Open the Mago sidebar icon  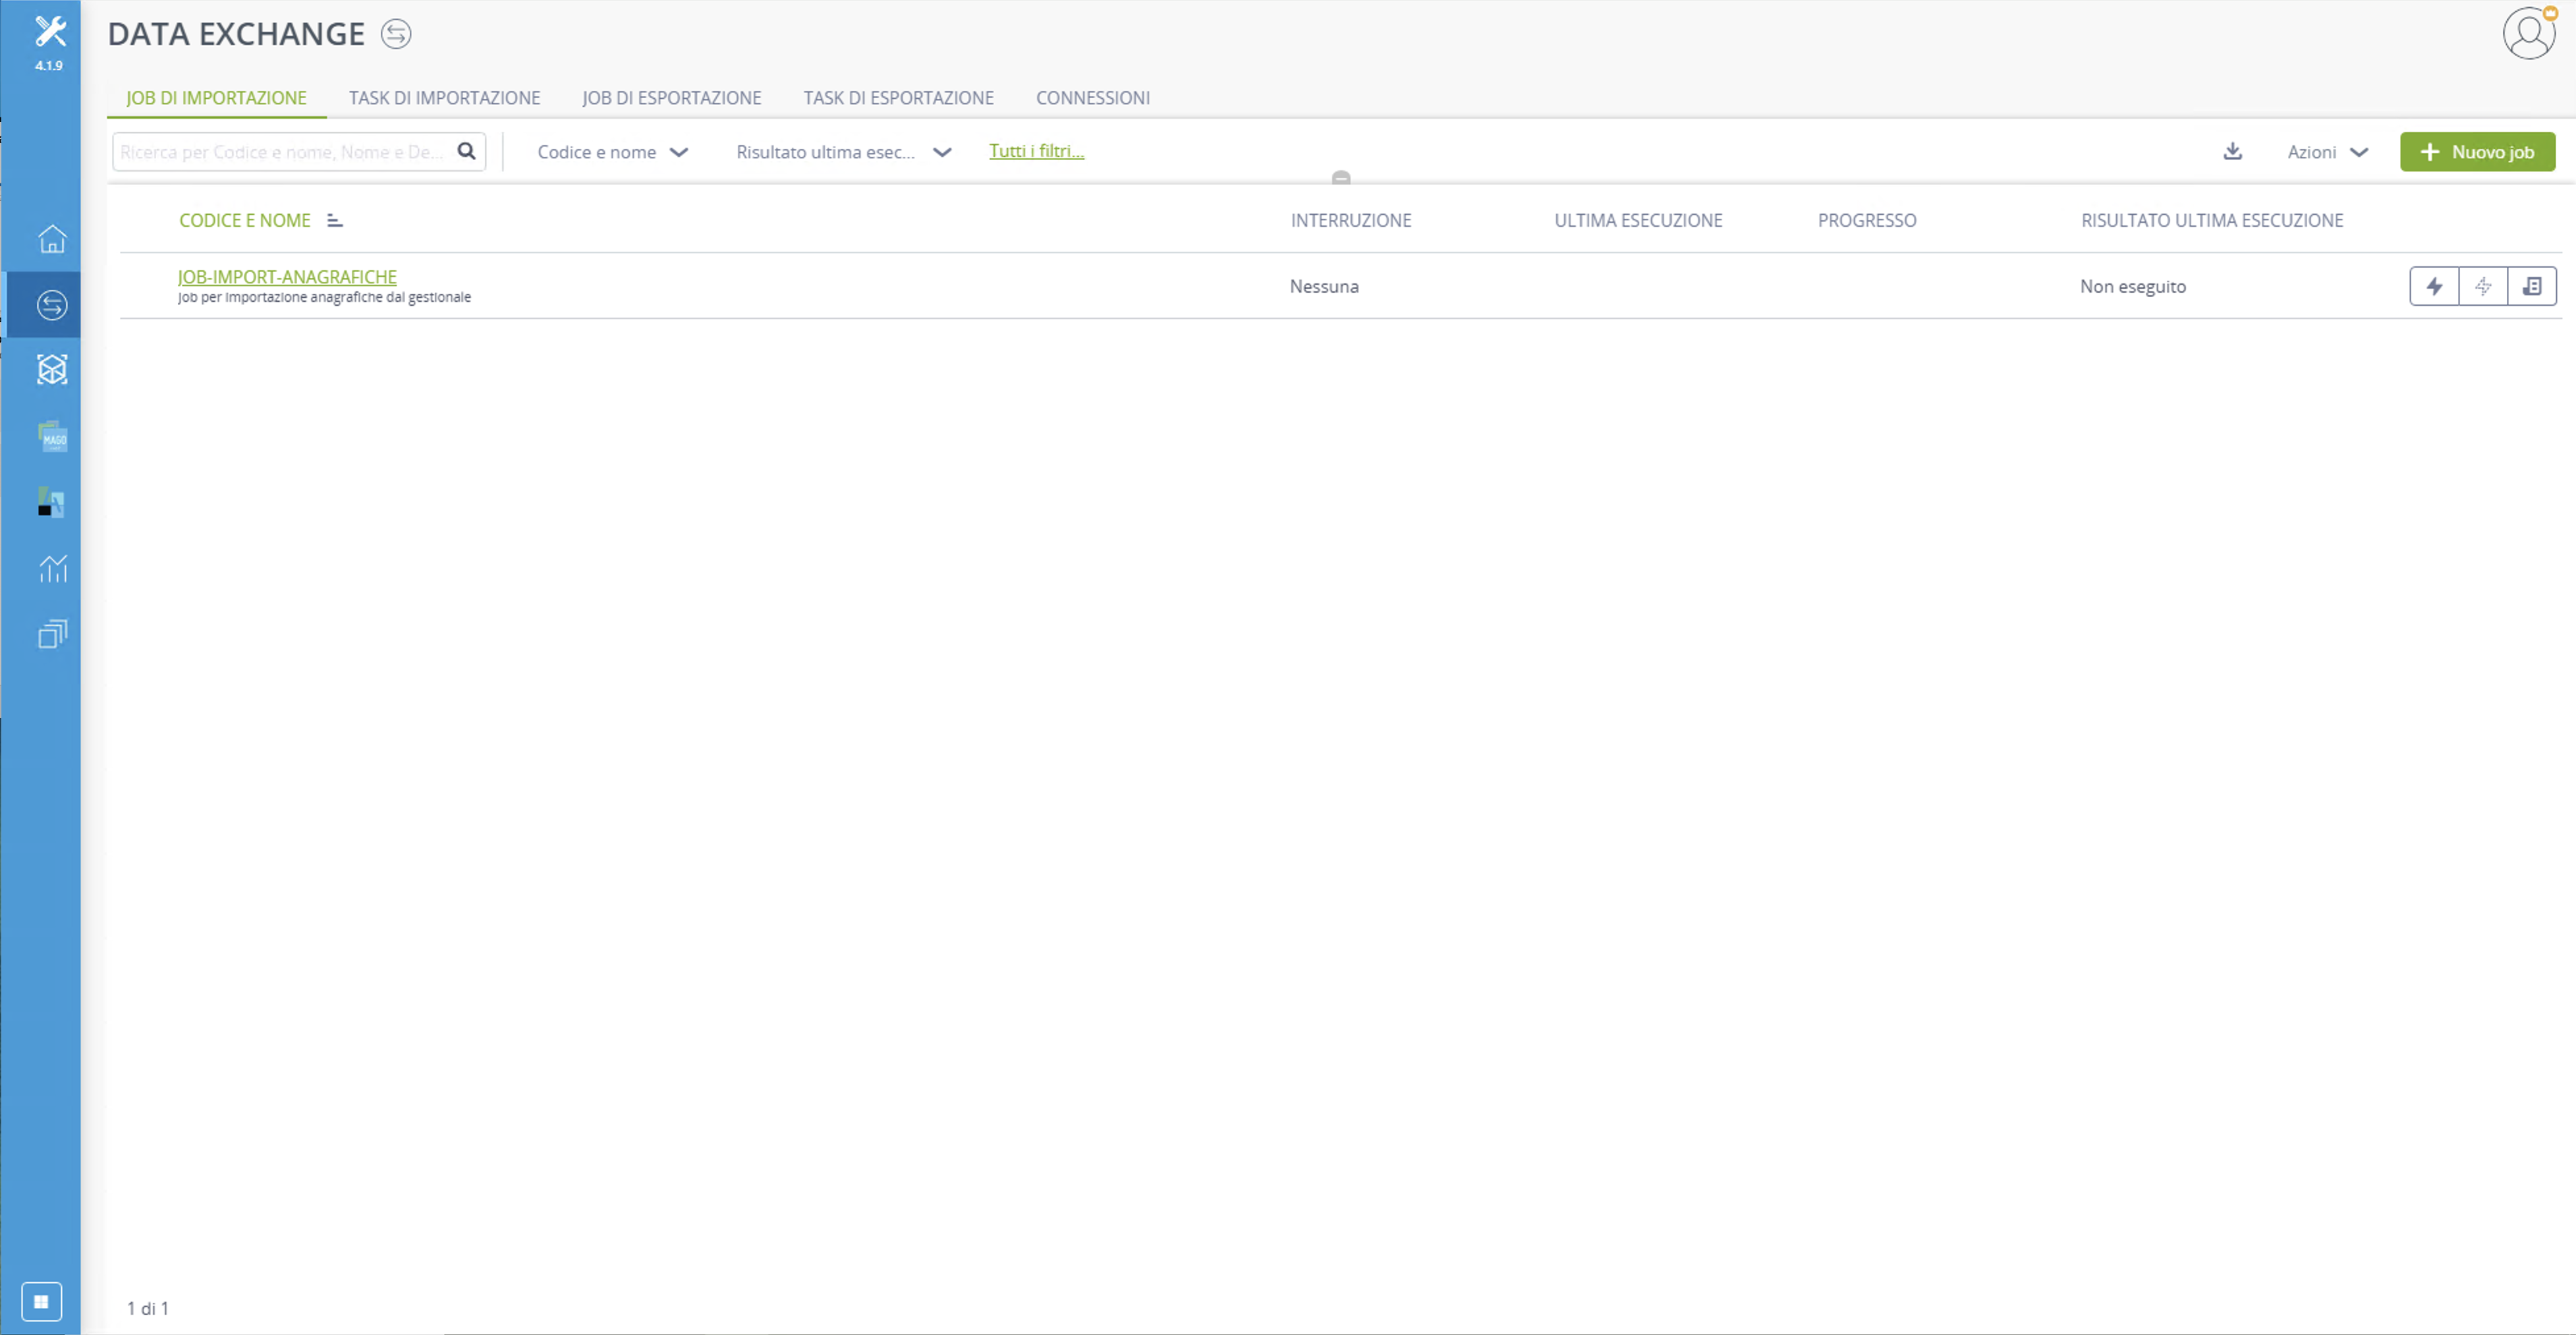(x=52, y=436)
